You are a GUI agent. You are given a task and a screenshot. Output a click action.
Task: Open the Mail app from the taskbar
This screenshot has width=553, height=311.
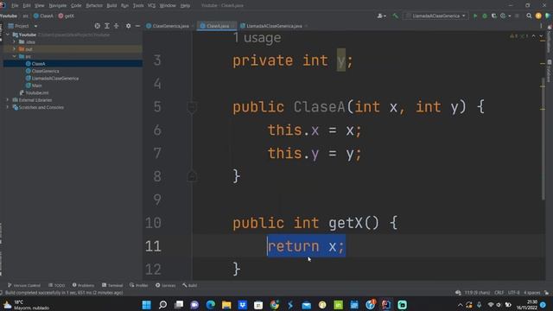(x=307, y=305)
